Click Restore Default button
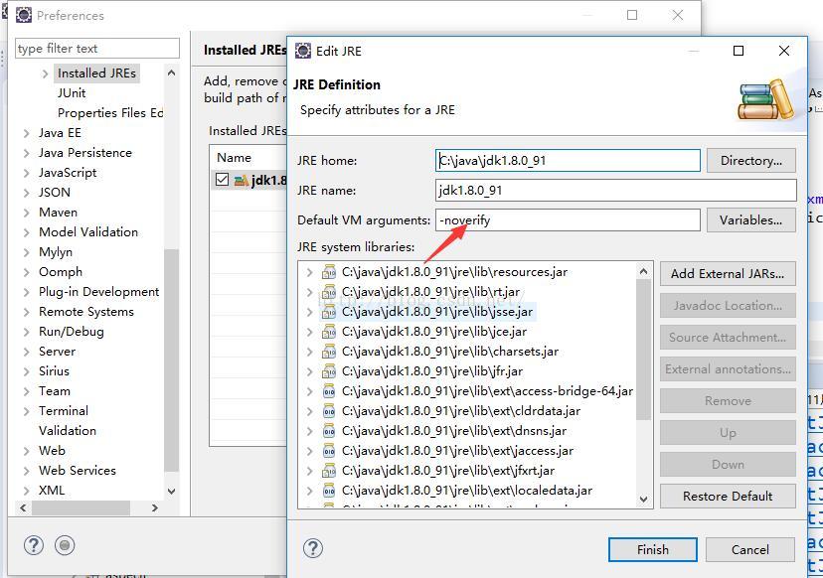 [728, 497]
